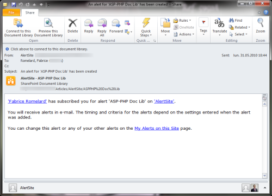Minimize the ribbon with the caret icon
This screenshot has height=196, width=272.
point(259,12)
